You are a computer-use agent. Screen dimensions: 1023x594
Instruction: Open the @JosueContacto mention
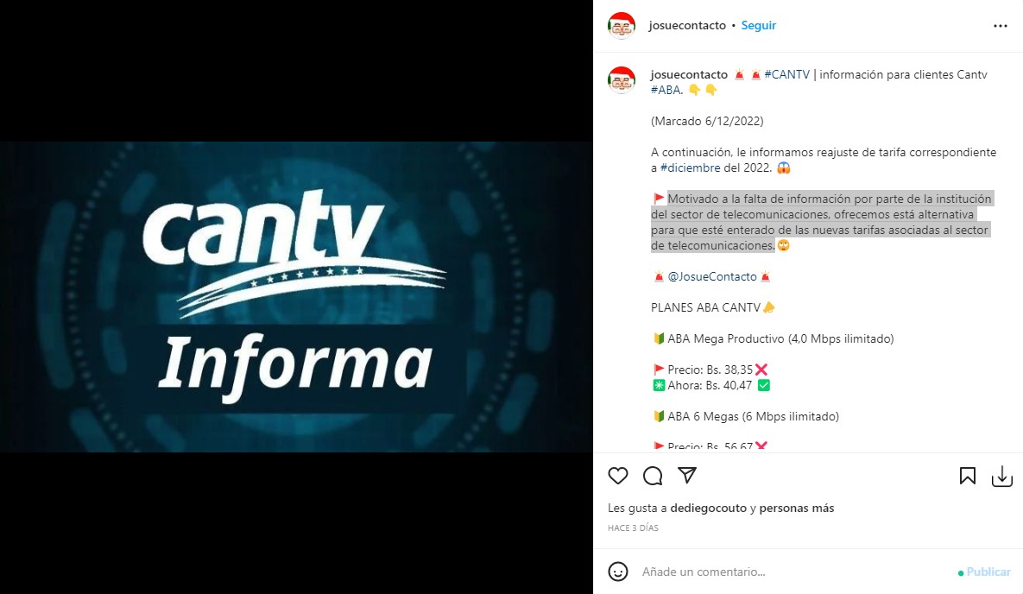(x=712, y=277)
